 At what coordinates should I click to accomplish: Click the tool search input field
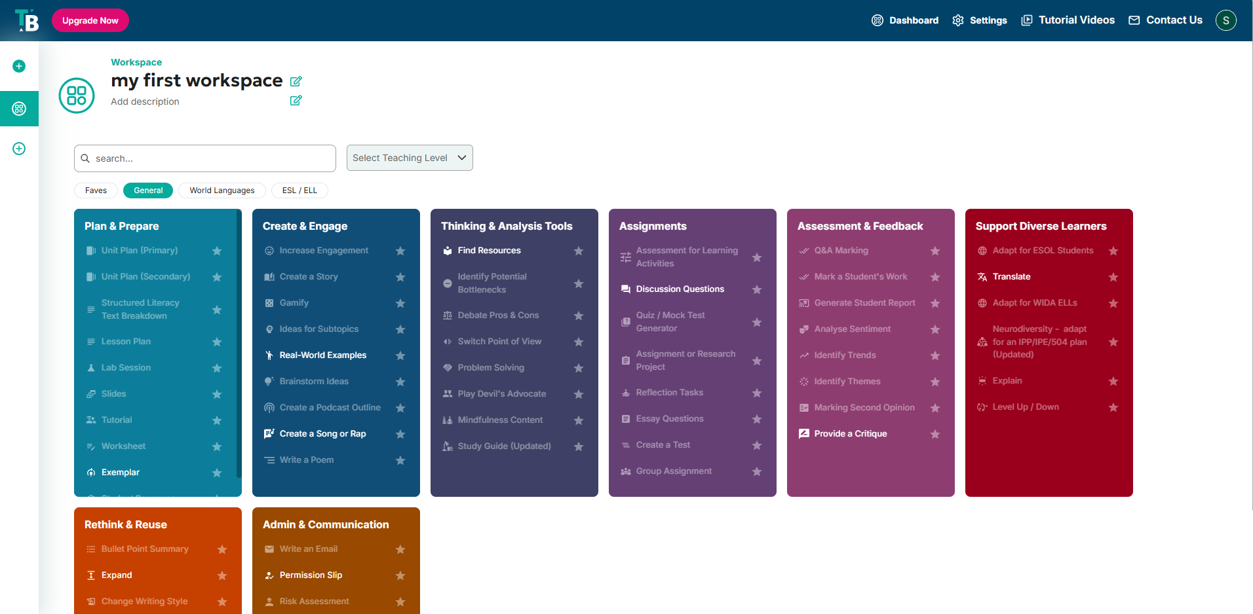coord(205,158)
